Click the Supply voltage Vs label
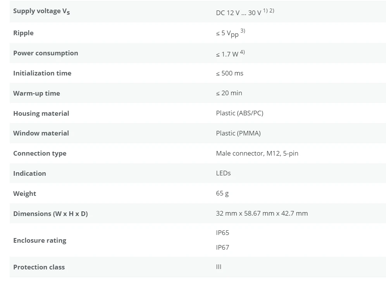This screenshot has width=386, height=288. coord(41,11)
